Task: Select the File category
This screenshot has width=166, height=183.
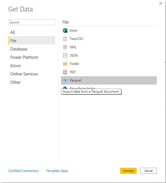Action: 32,40
